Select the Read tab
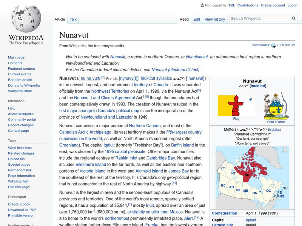302x226 pixels. point(184,19)
